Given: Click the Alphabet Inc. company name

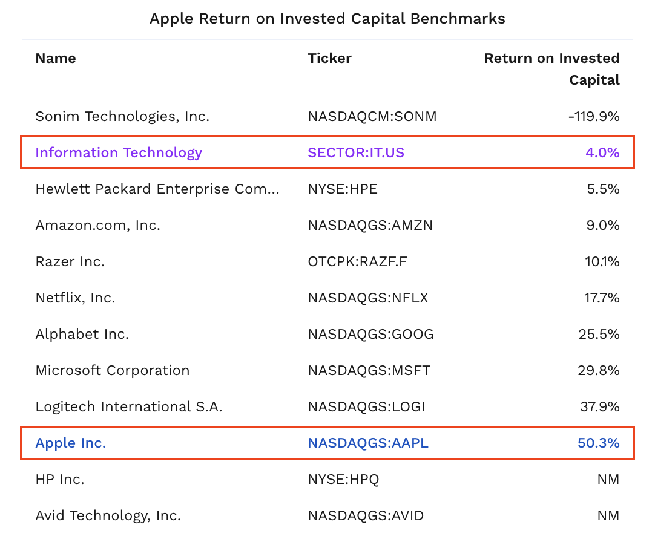Looking at the screenshot, I should [x=82, y=334].
